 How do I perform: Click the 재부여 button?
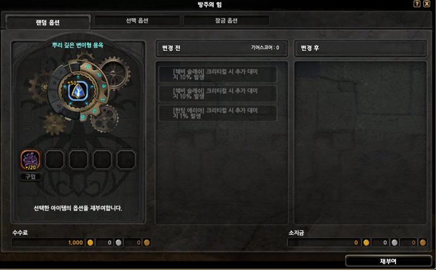pyautogui.click(x=388, y=261)
